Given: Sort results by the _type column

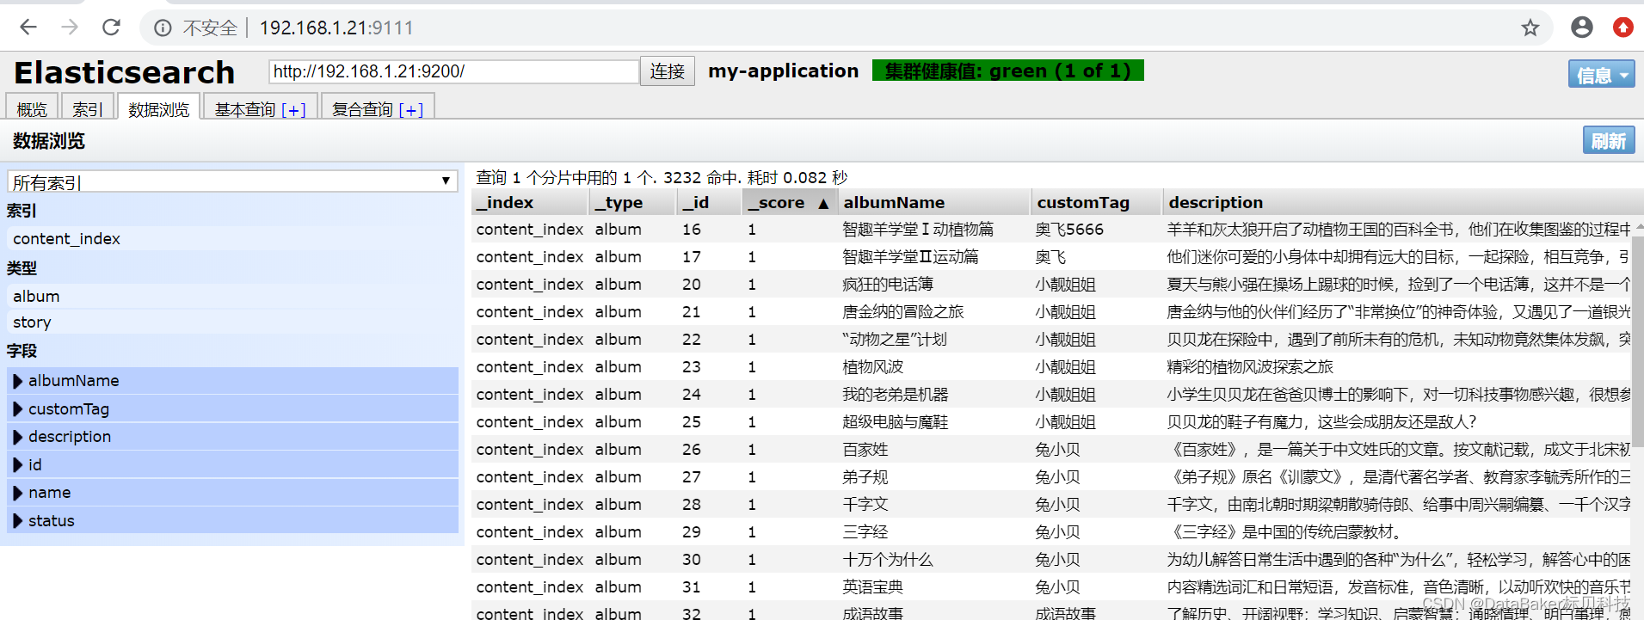Looking at the screenshot, I should [632, 202].
